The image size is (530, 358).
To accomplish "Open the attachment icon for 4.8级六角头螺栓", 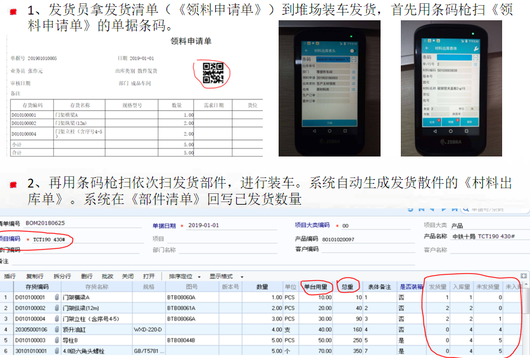I will (56, 351).
